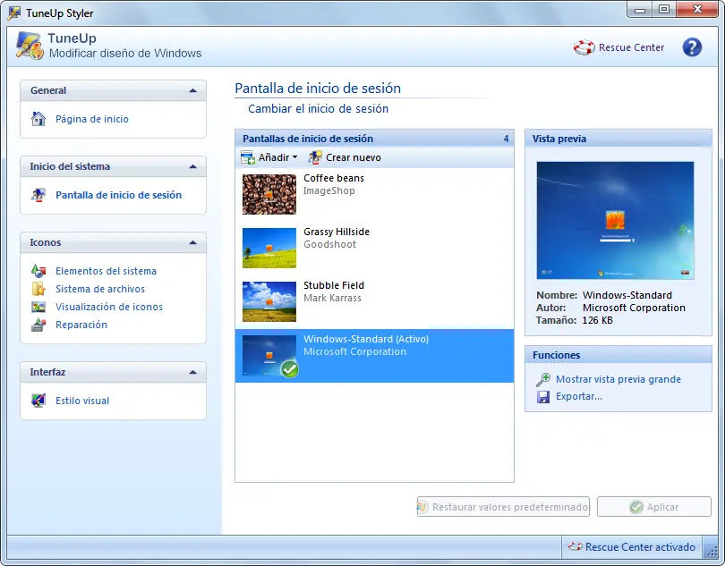Click the Añadir icon in toolbar
This screenshot has width=725, height=566.
tap(248, 157)
